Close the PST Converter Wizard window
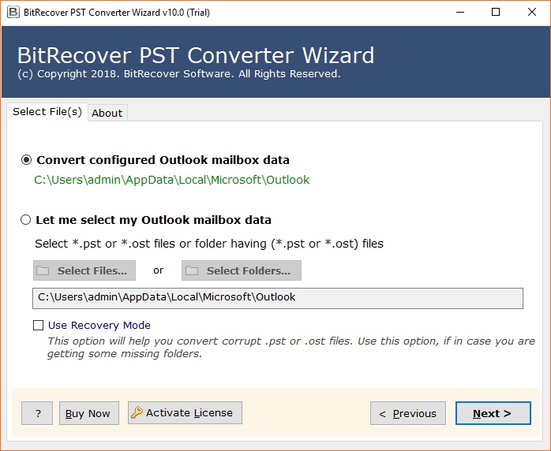 point(532,13)
